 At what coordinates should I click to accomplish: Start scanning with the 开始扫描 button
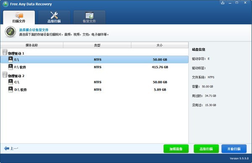coord(234,149)
